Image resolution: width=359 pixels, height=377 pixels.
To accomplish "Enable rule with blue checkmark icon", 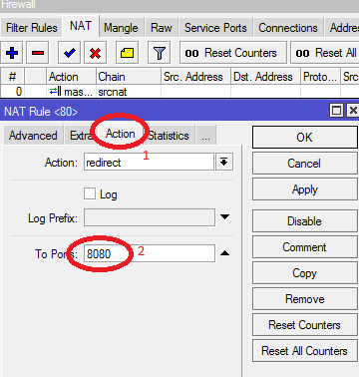I will coord(69,53).
